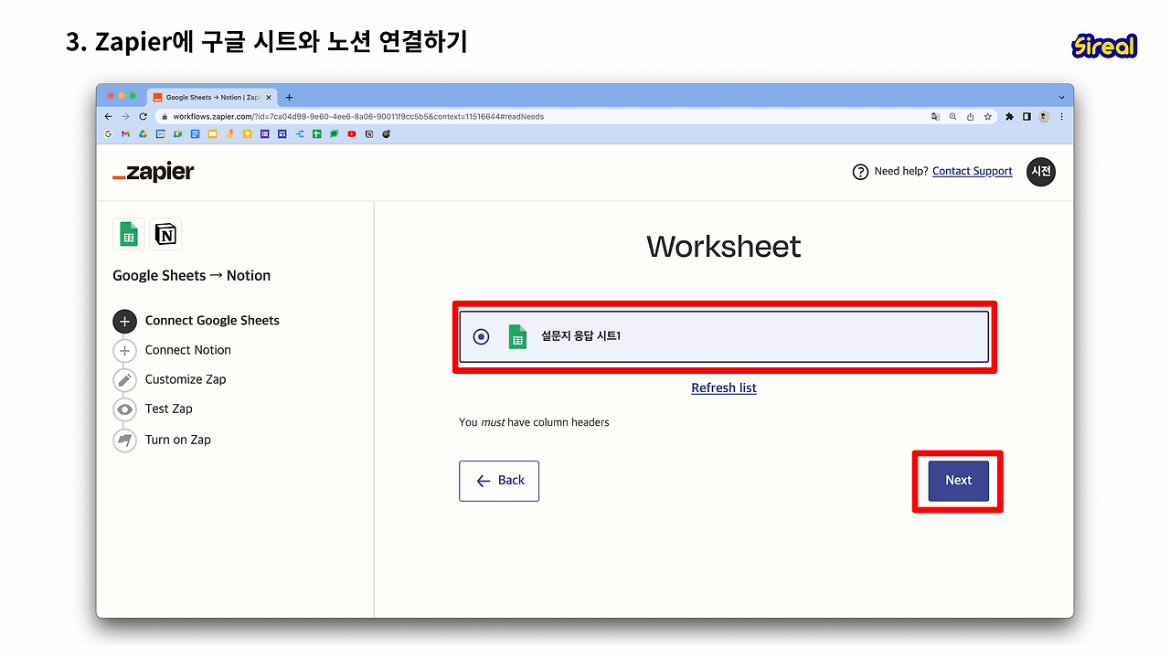
Task: Click the Next button
Action: click(x=958, y=481)
